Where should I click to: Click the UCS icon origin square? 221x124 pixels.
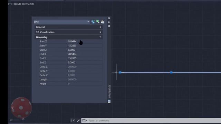pyautogui.click(x=11, y=120)
